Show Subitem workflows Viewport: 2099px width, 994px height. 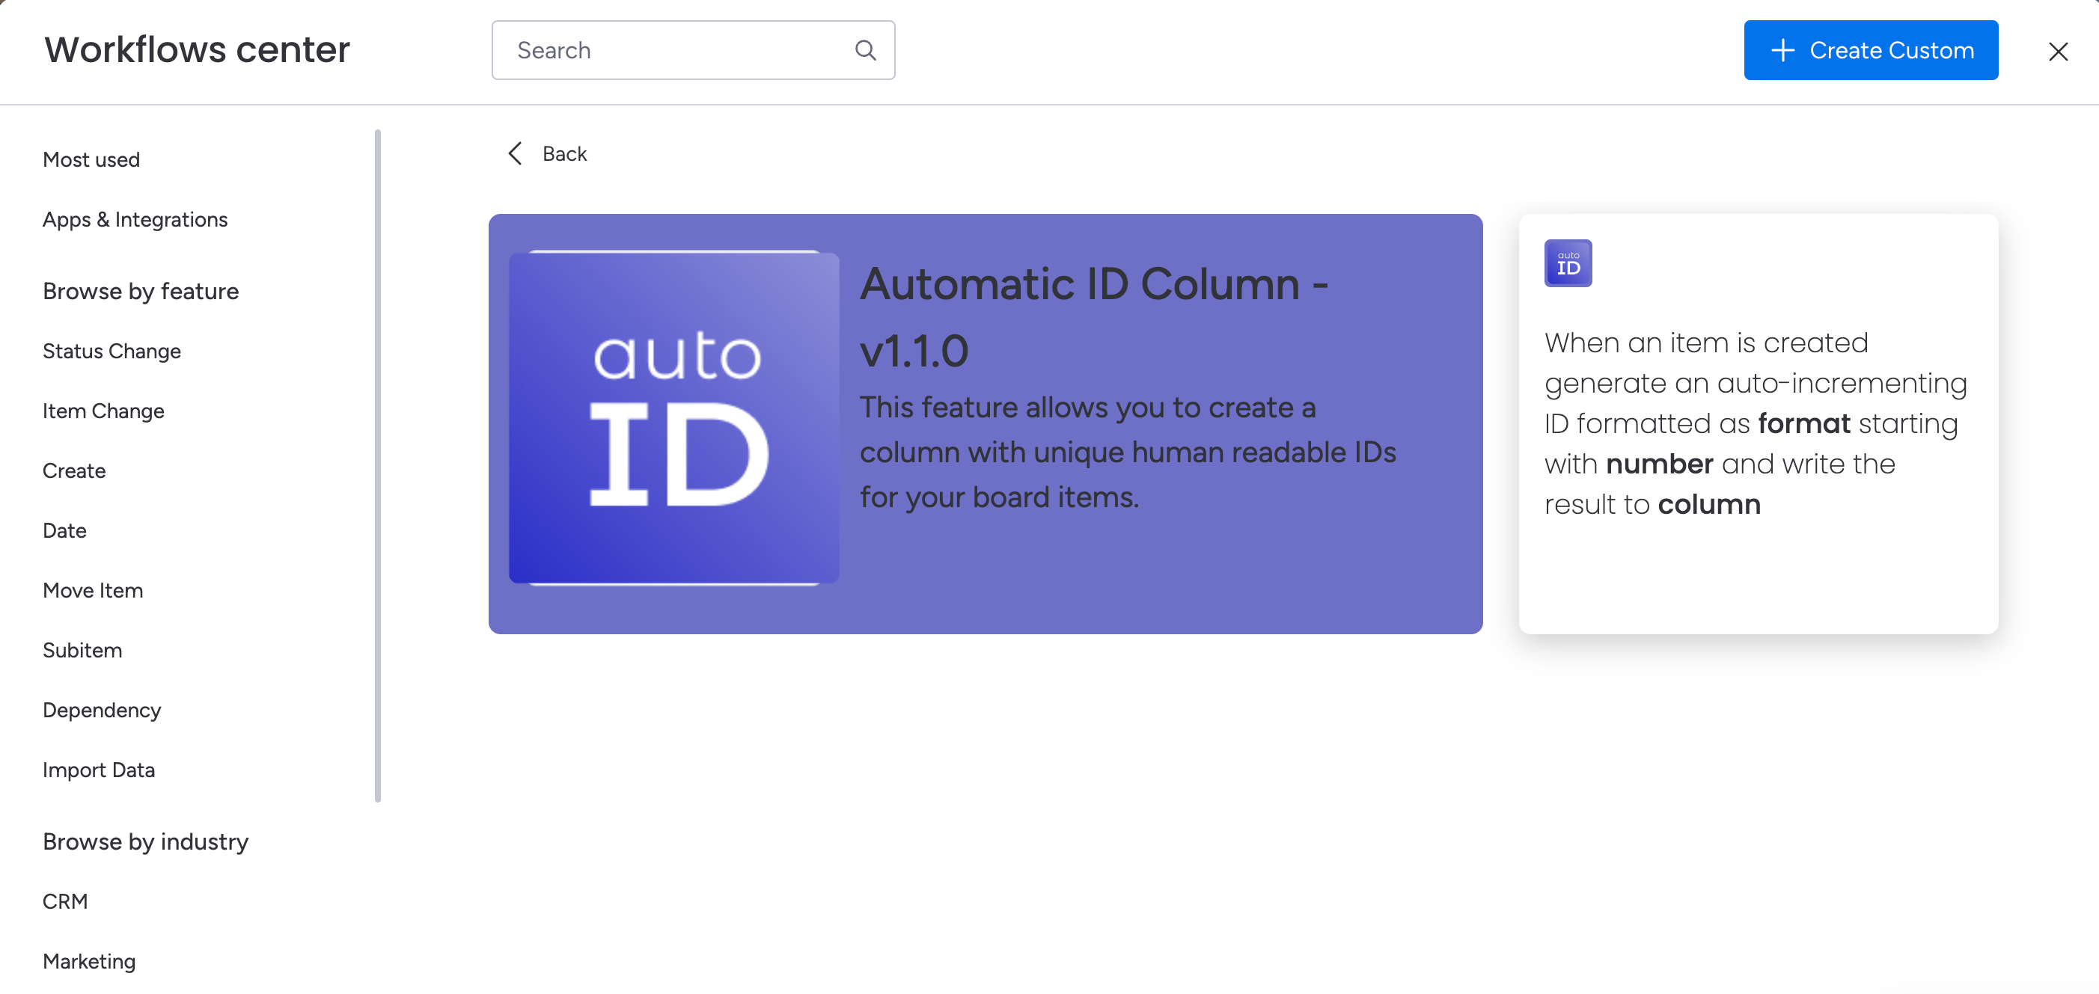[x=82, y=651]
